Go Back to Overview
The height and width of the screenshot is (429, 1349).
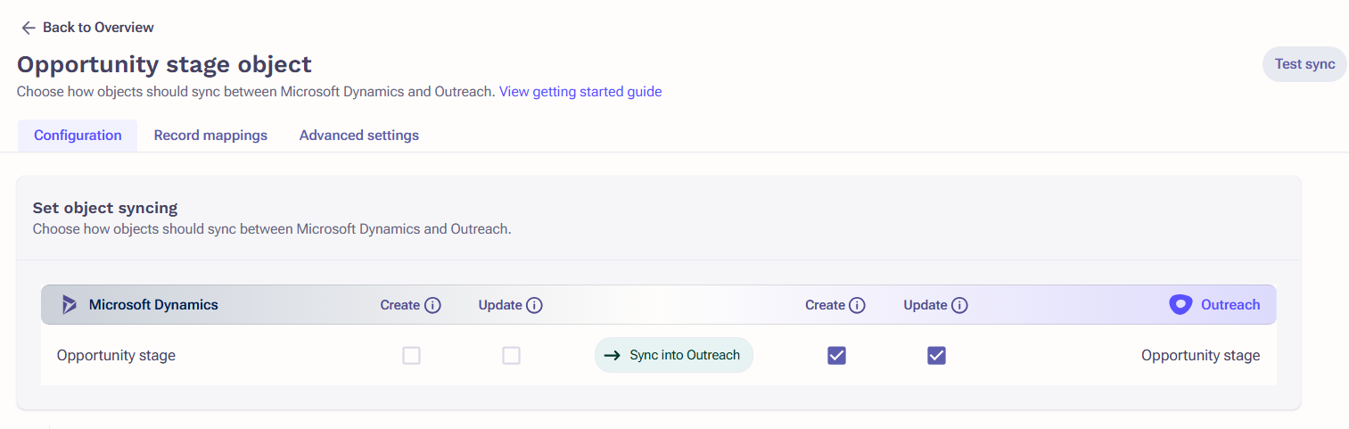[x=87, y=28]
